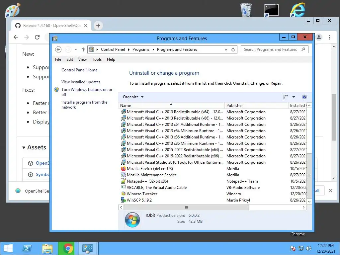Go back in Chrome browser
Viewport: 340px width, 255px height.
tap(16, 37)
